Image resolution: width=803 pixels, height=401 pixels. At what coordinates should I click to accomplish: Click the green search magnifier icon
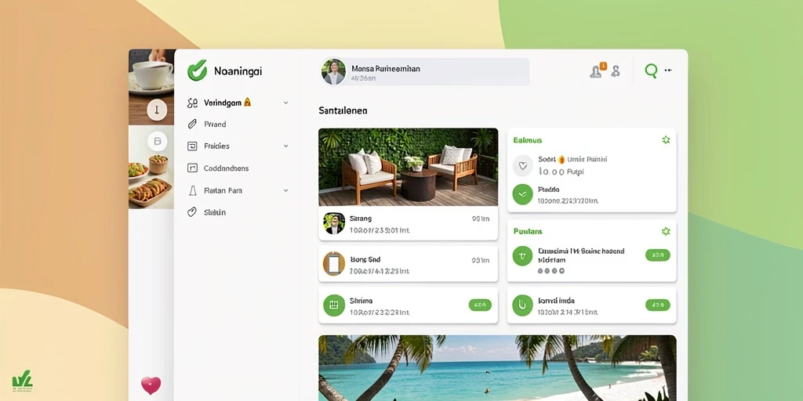coord(651,70)
